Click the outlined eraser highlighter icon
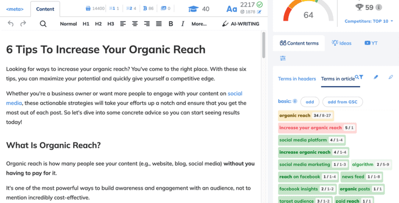 coord(391,77)
